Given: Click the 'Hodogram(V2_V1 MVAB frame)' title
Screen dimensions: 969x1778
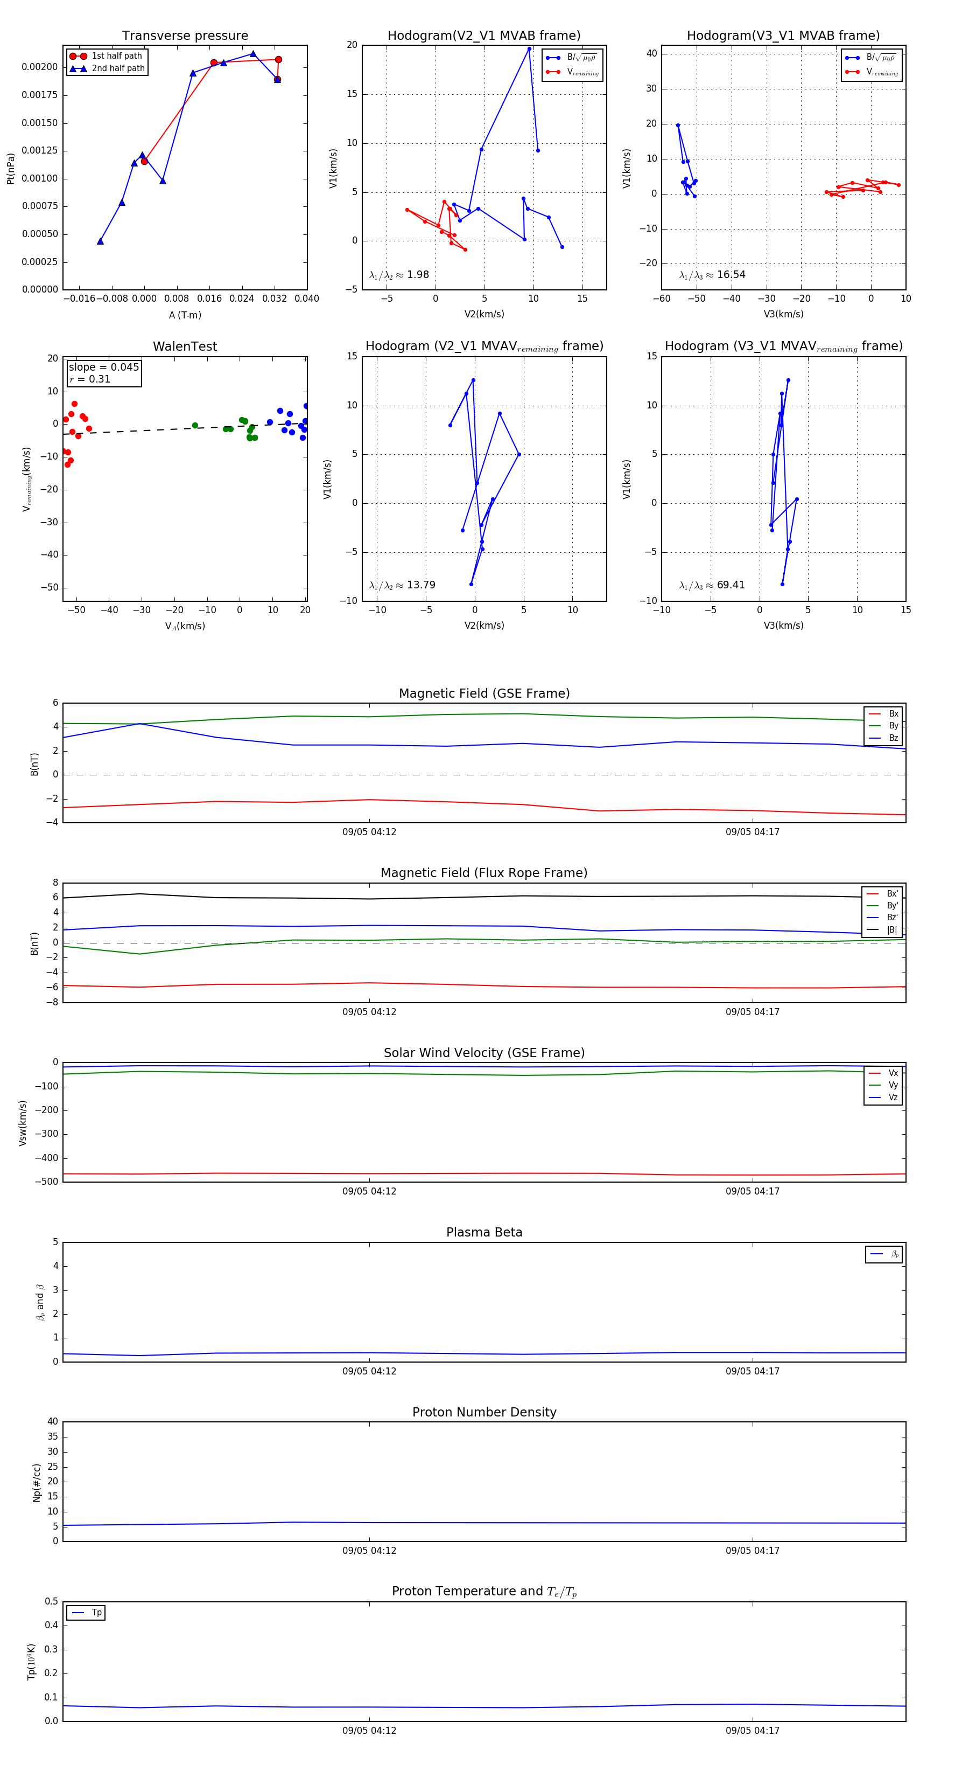Looking at the screenshot, I should pyautogui.click(x=483, y=36).
